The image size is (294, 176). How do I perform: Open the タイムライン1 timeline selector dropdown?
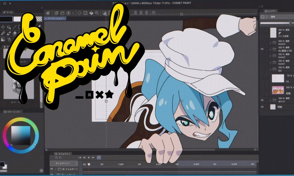point(64,163)
